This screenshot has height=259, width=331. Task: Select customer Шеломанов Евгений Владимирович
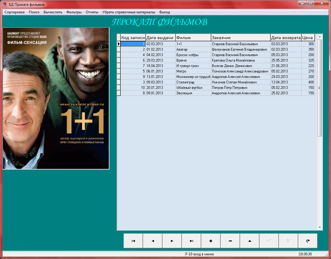[x=241, y=49]
